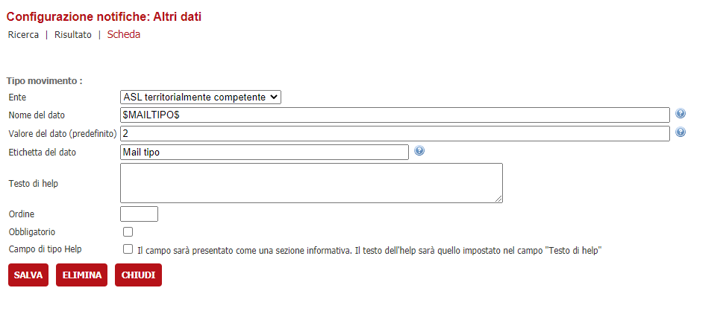Switch to the Ricerca tab
Image resolution: width=726 pixels, height=317 pixels.
click(23, 35)
